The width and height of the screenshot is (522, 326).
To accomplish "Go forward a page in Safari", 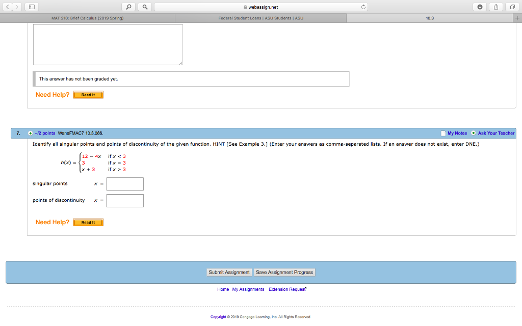I will pos(16,7).
